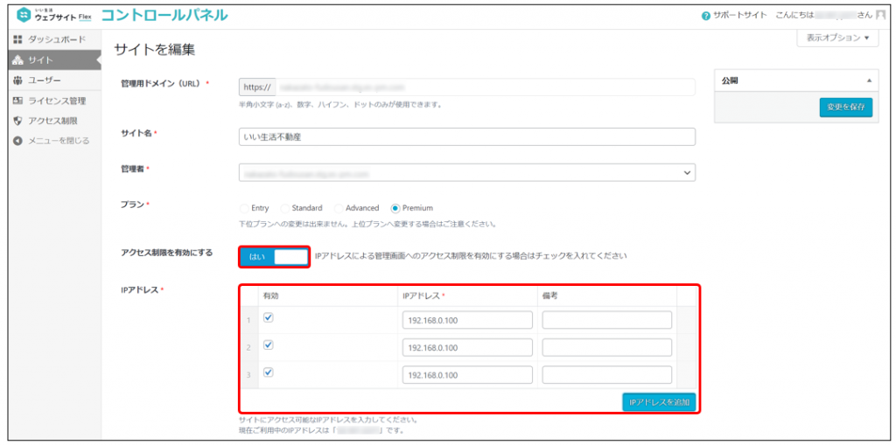Click the Dashboard grid icon in sidebar

click(17, 40)
